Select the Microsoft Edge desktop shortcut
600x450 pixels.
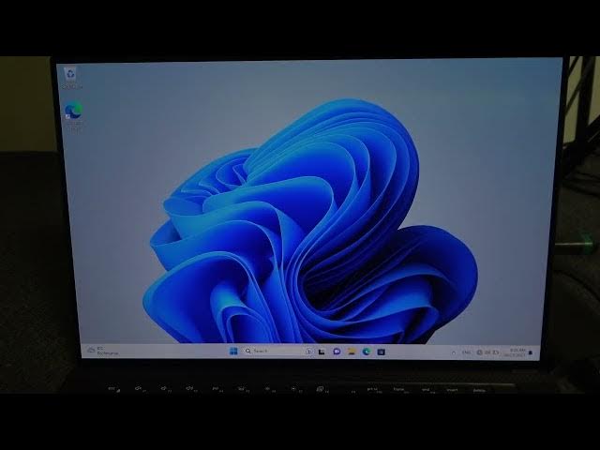pyautogui.click(x=73, y=116)
